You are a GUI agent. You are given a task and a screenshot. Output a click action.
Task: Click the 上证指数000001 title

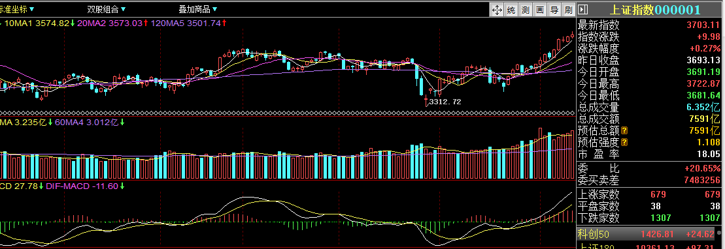(x=654, y=10)
